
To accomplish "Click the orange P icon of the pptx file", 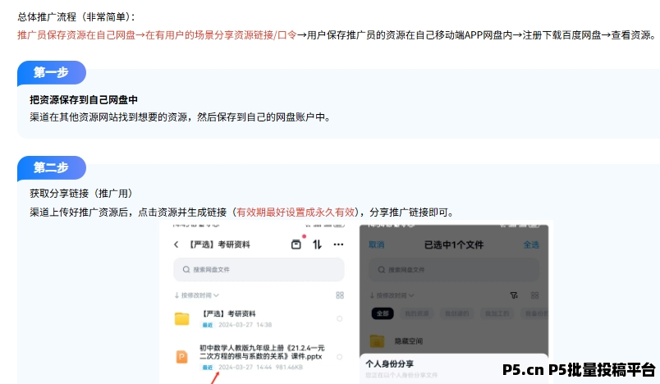I will pyautogui.click(x=182, y=357).
